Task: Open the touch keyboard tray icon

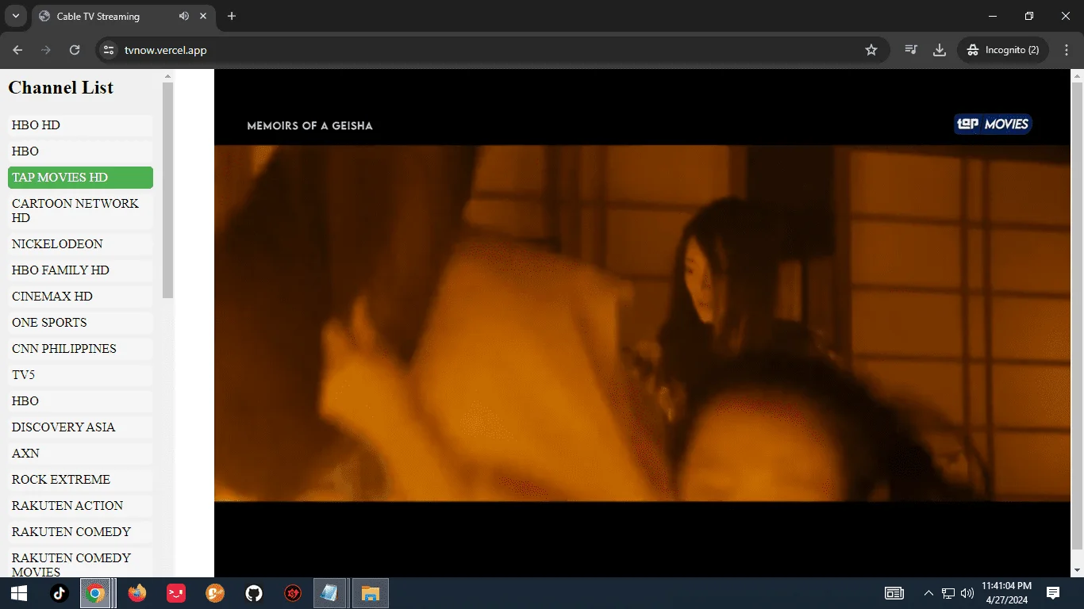Action: click(894, 593)
